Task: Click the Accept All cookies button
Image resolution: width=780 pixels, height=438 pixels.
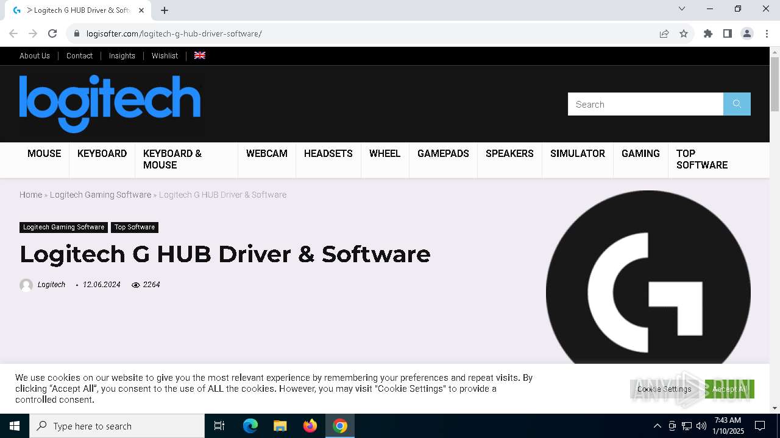Action: pyautogui.click(x=729, y=389)
